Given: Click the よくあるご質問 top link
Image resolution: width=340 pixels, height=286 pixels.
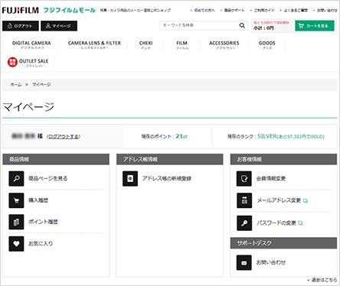Looking at the screenshot, I should click(x=296, y=11).
